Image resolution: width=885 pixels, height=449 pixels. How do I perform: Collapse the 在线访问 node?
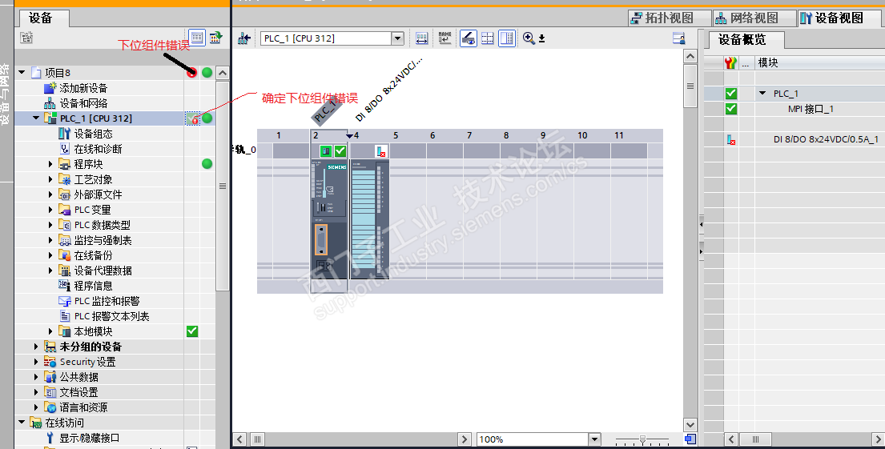[22, 422]
